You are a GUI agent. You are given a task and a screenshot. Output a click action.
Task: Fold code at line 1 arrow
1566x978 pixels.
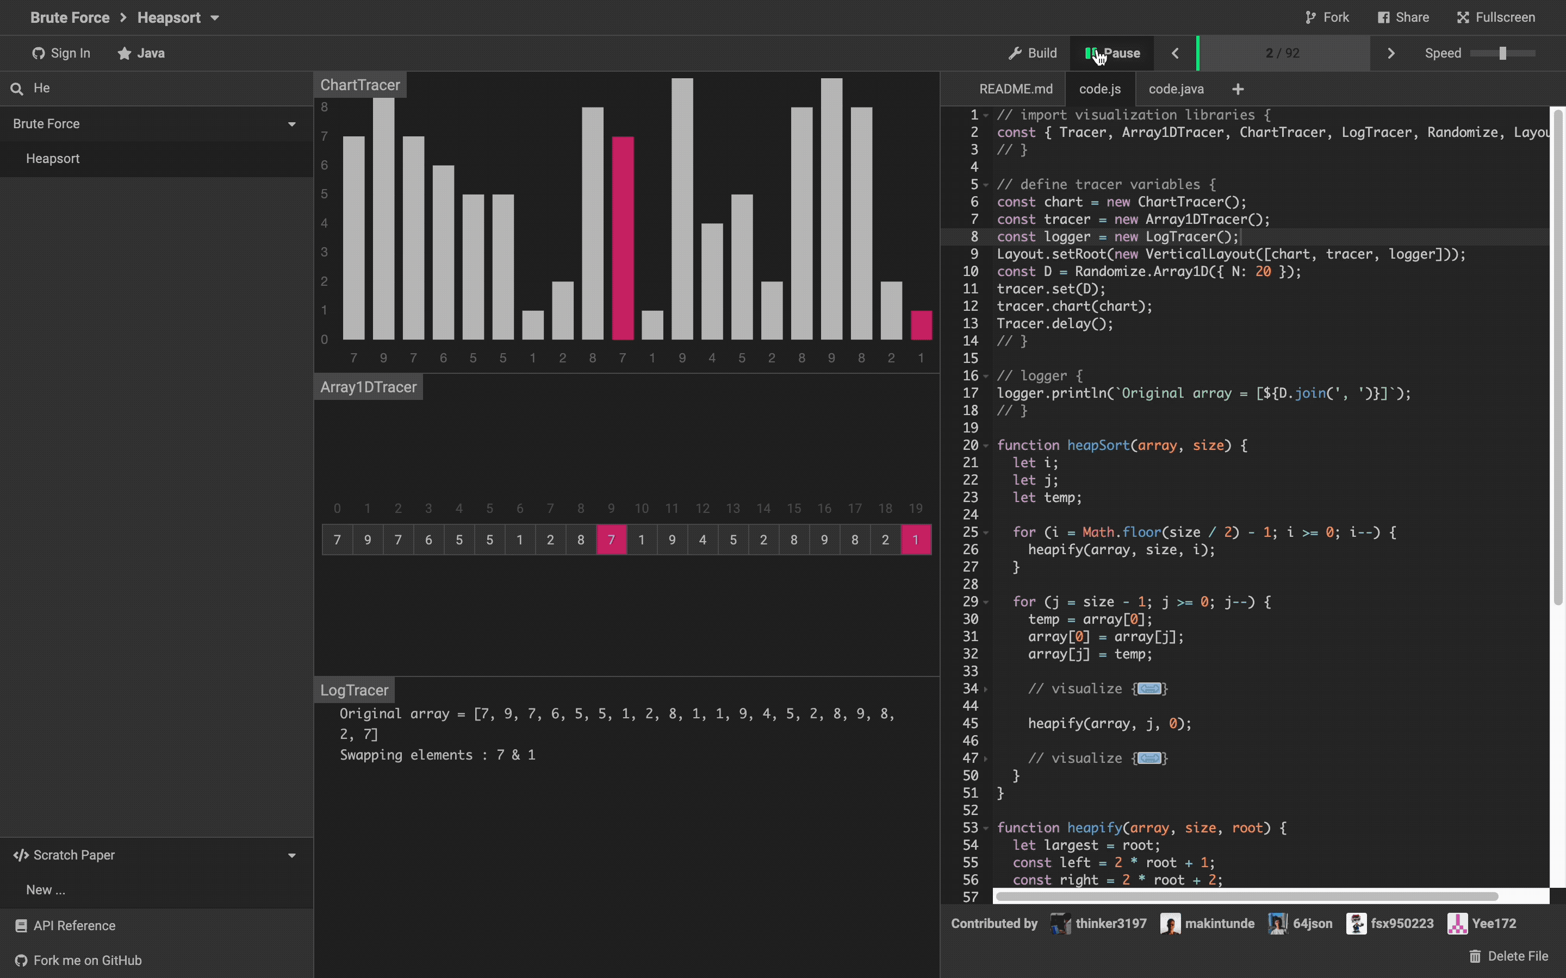tap(985, 115)
